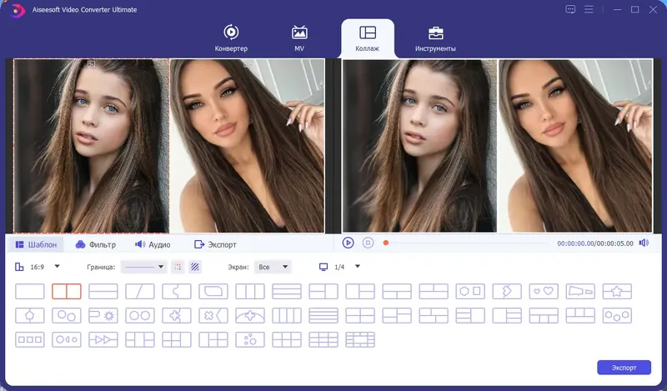Expand the Граница line style dropdown
This screenshot has height=391, width=667.
pos(143,267)
